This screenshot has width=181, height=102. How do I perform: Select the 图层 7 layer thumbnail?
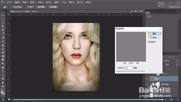(152, 79)
